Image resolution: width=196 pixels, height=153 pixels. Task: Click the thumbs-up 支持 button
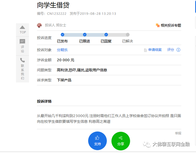point(97,141)
